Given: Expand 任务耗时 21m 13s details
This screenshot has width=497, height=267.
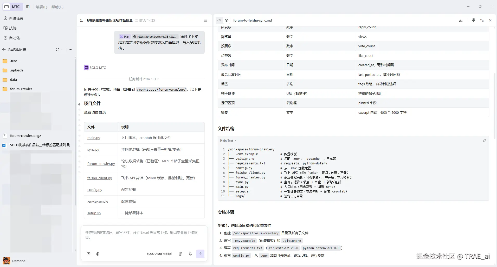Looking at the screenshot, I should click(x=144, y=79).
